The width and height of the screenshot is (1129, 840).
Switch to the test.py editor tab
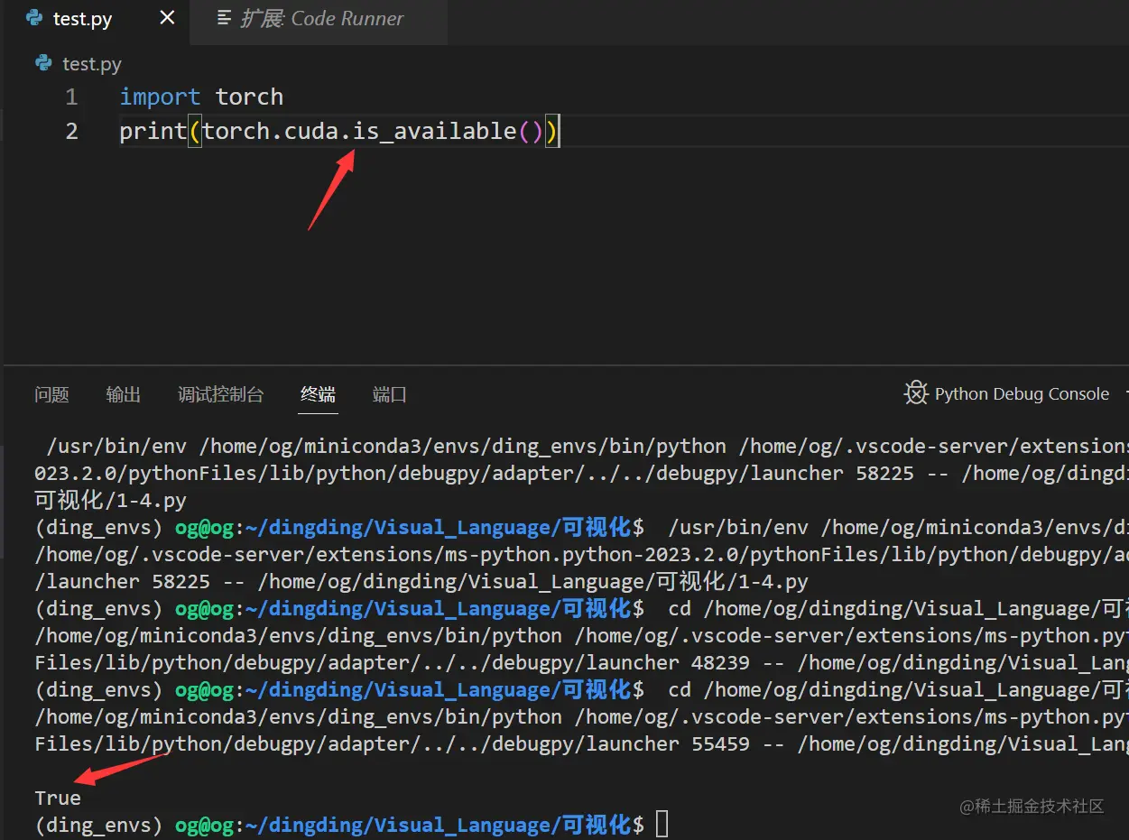(95, 20)
